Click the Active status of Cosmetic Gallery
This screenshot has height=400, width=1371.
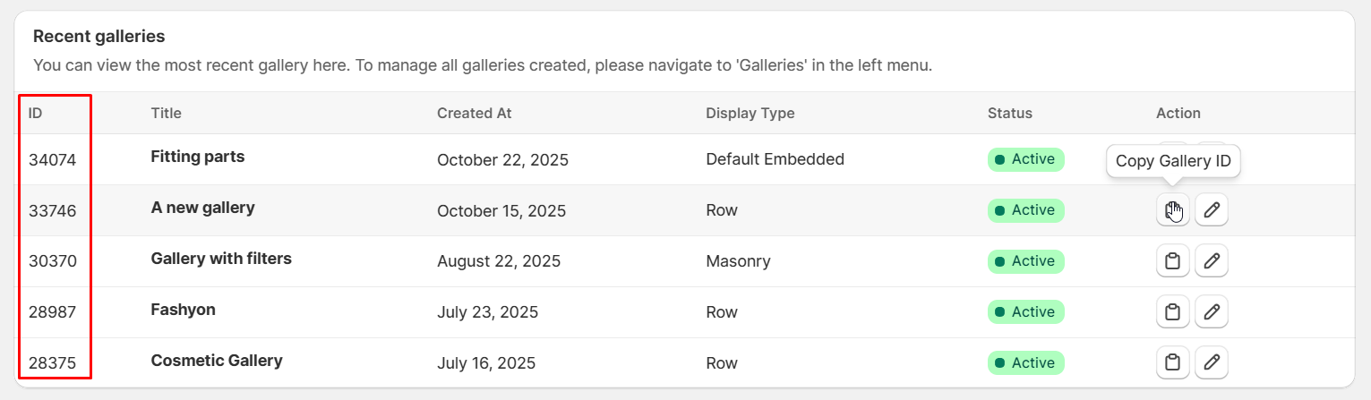point(1025,363)
